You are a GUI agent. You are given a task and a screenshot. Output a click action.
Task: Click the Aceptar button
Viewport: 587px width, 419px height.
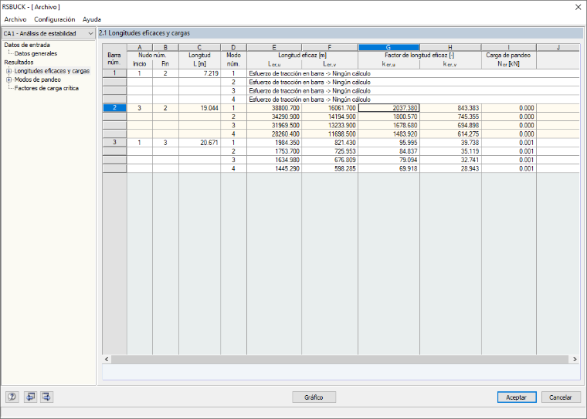(516, 397)
